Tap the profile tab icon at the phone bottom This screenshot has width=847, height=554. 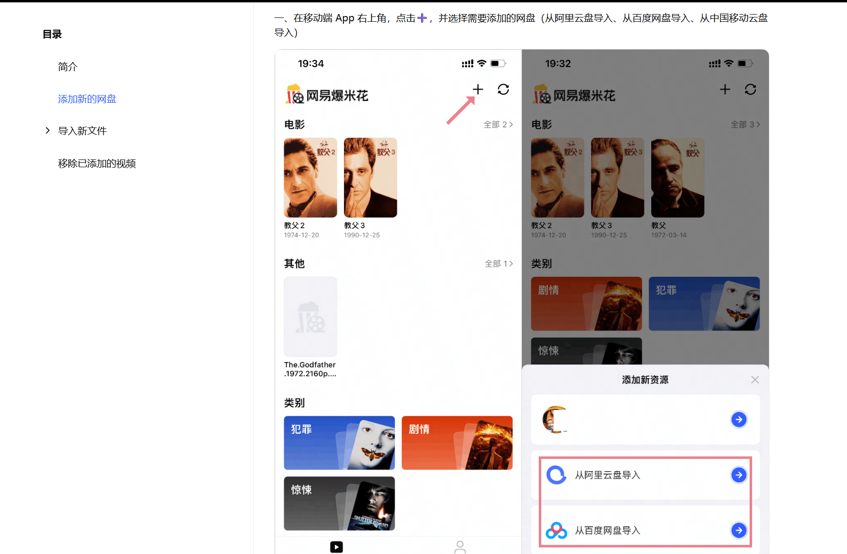pos(460,547)
